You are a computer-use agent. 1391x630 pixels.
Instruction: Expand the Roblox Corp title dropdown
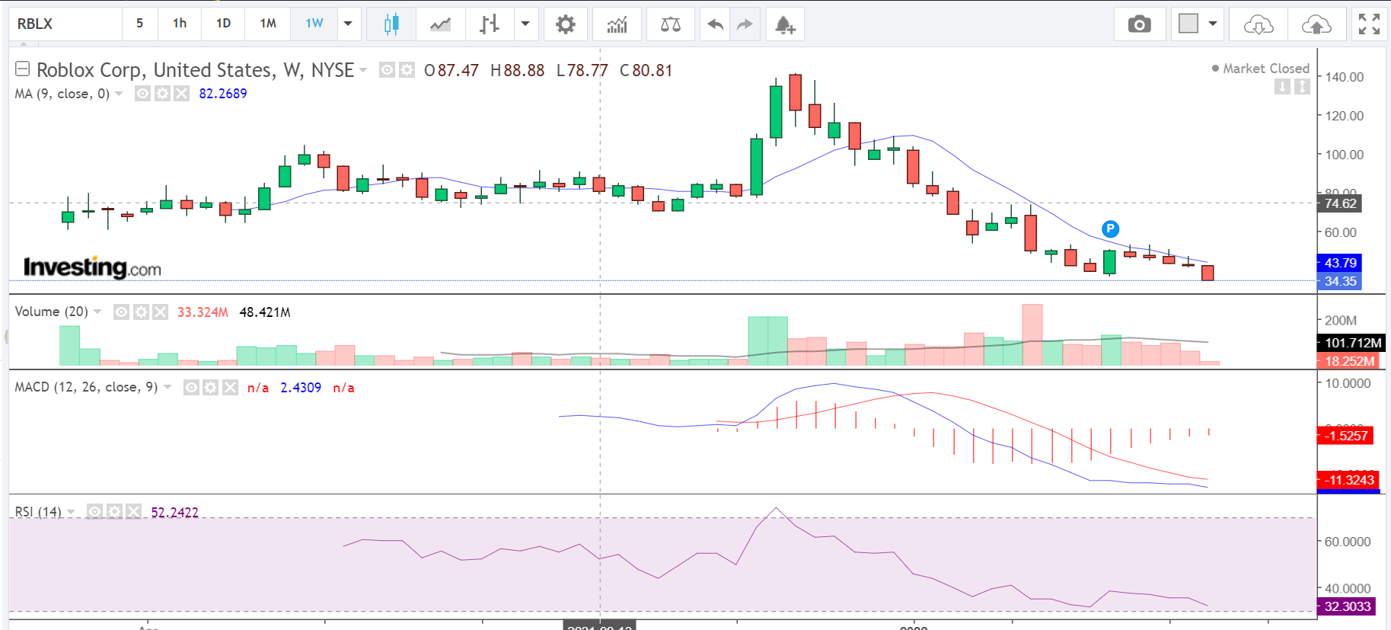pos(363,70)
